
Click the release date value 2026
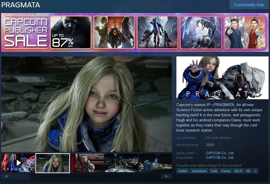pyautogui.click(x=210, y=145)
